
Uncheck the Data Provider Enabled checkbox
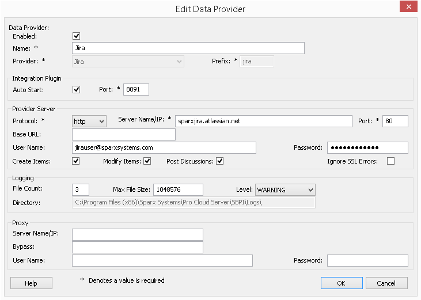76,36
